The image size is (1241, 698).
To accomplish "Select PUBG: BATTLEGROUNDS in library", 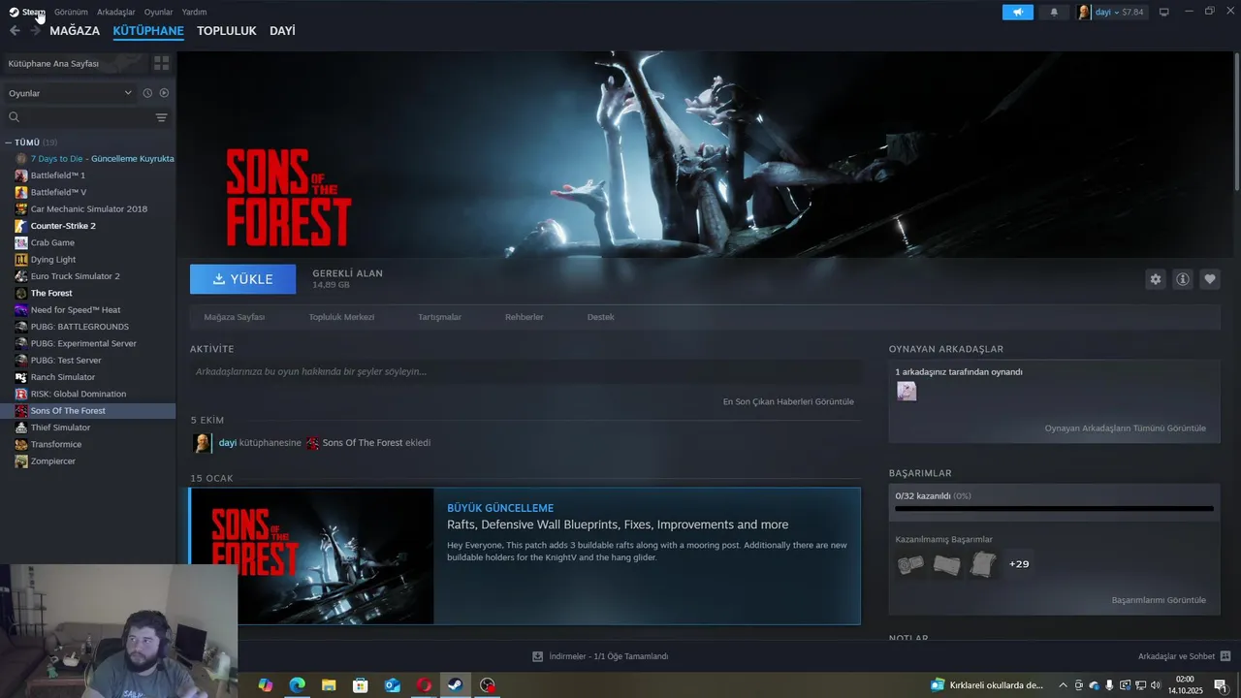I will pyautogui.click(x=80, y=327).
